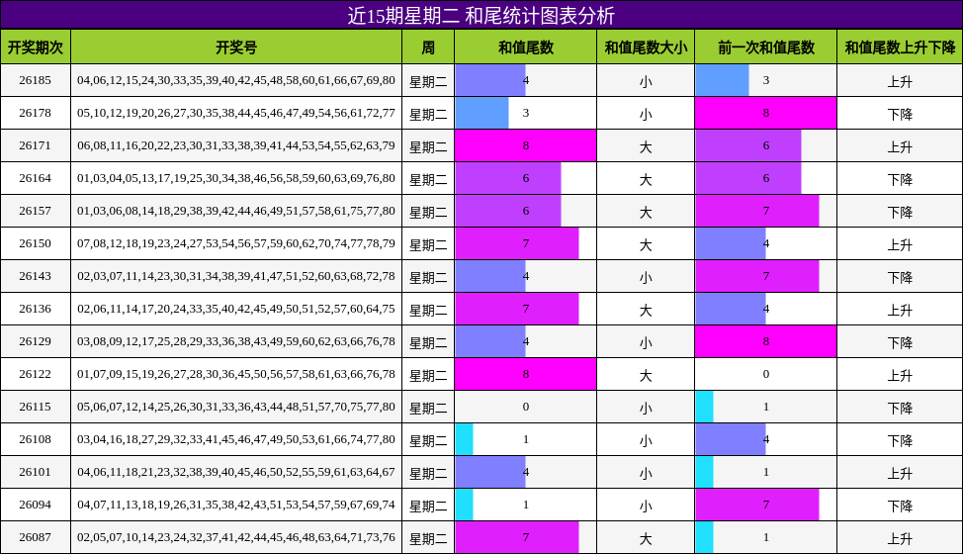Select issue number 26094

(35, 505)
